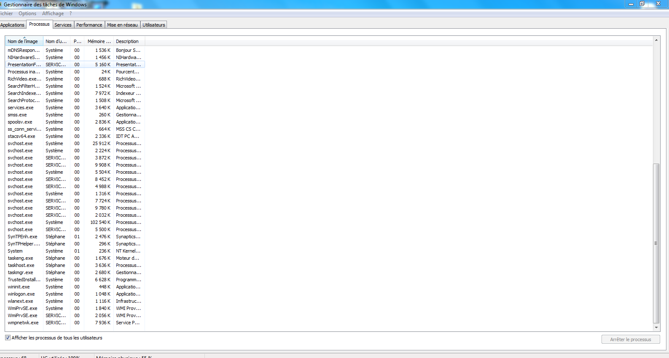
Task: Select the smss.exe process
Action: (x=75, y=115)
